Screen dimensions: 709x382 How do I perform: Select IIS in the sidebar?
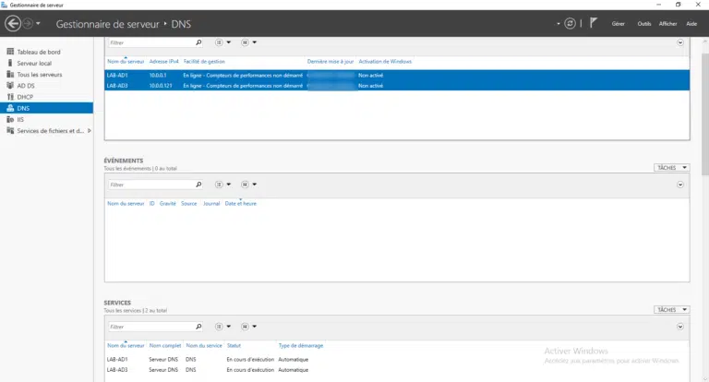tap(20, 119)
